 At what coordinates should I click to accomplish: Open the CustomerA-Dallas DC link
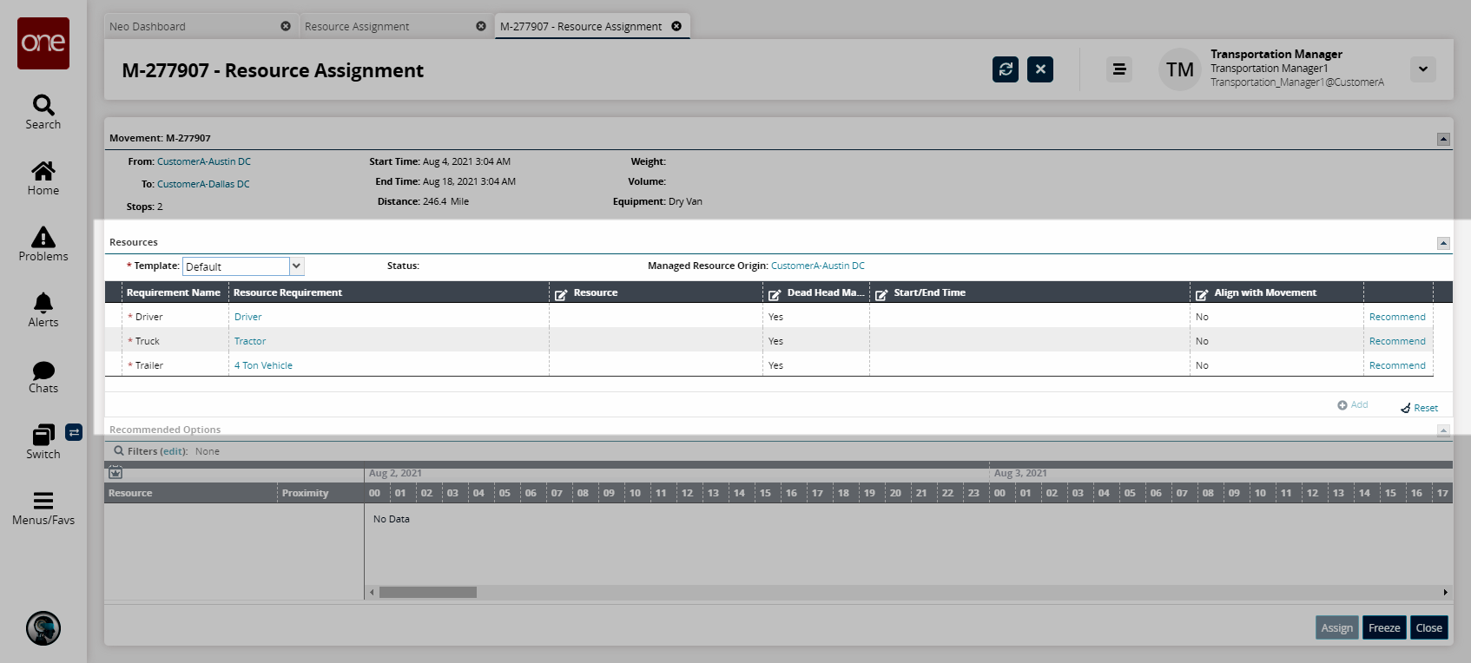tap(203, 184)
